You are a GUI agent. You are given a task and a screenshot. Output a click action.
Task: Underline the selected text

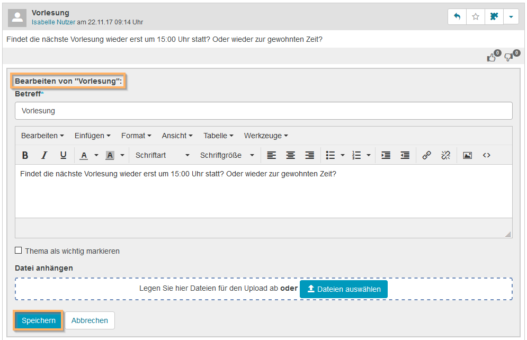pos(63,155)
